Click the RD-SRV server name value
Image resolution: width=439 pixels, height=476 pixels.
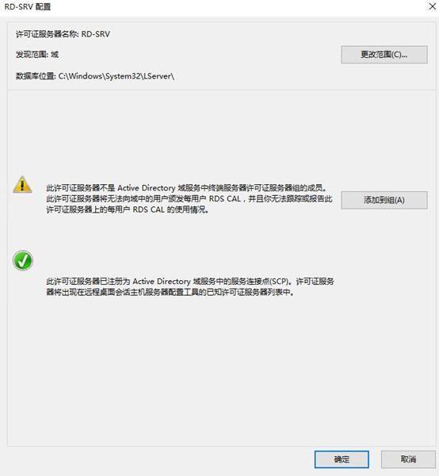96,34
